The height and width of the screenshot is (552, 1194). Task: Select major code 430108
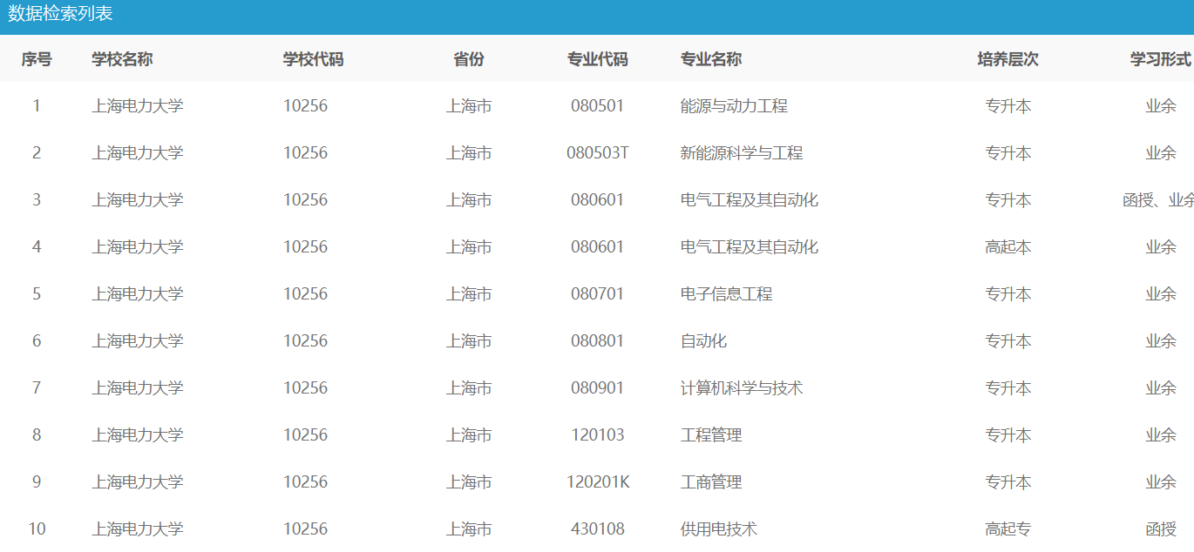click(598, 529)
